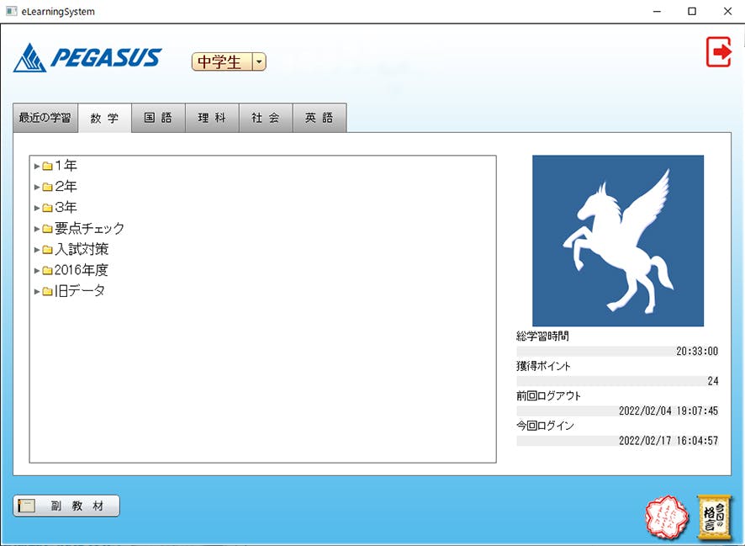Open the 中学生 grade level dropdown
Viewport: 745px width, 546px height.
259,62
